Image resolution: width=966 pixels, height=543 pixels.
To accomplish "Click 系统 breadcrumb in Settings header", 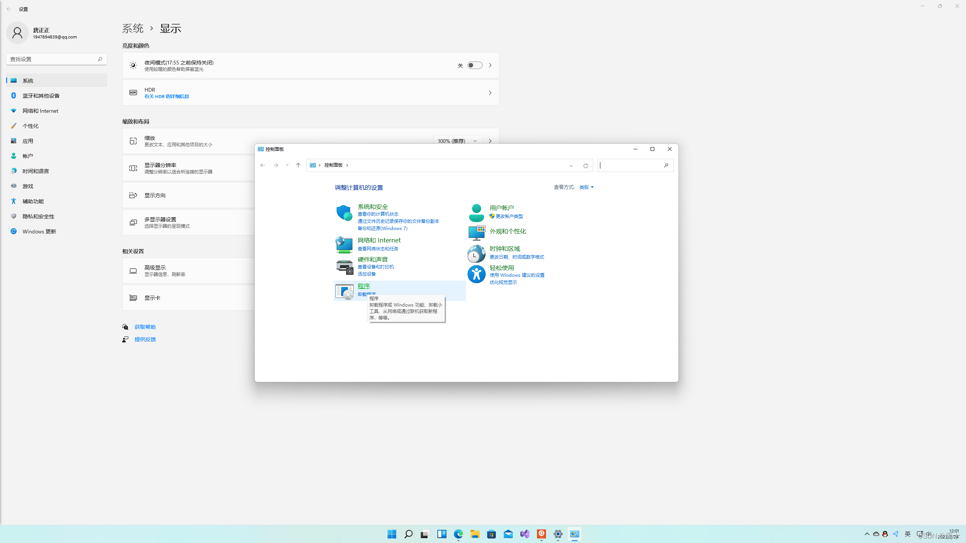I will tap(133, 28).
